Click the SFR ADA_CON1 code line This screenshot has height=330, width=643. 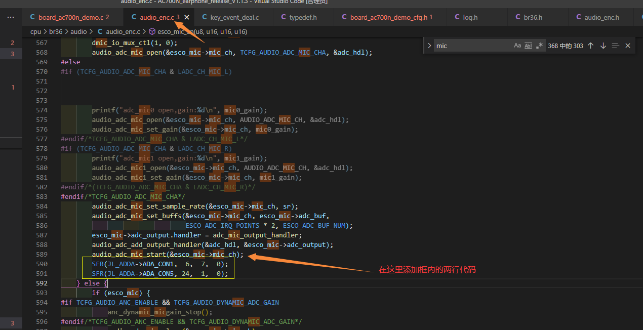(160, 264)
